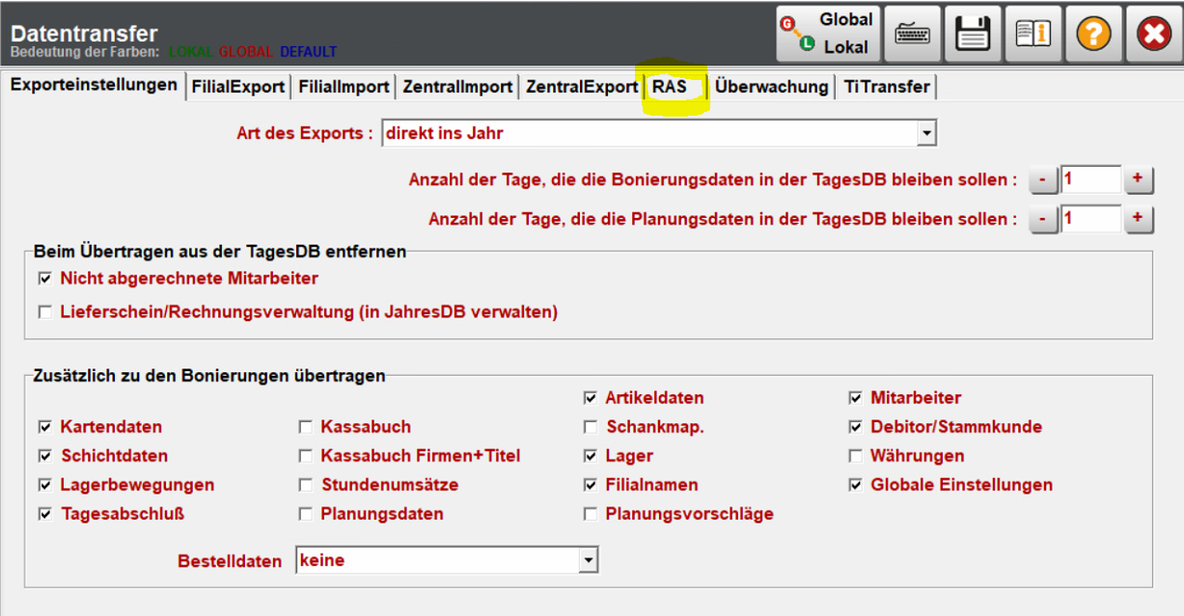Toggle the Tagesabschluß checkbox
The height and width of the screenshot is (616, 1184).
pos(44,514)
